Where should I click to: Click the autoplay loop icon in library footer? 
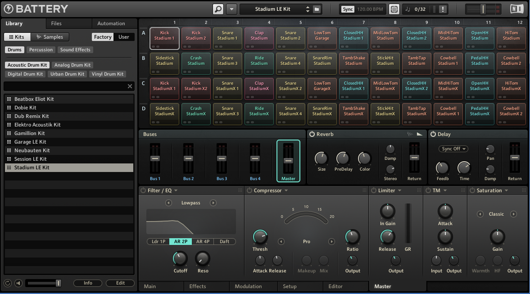8,283
